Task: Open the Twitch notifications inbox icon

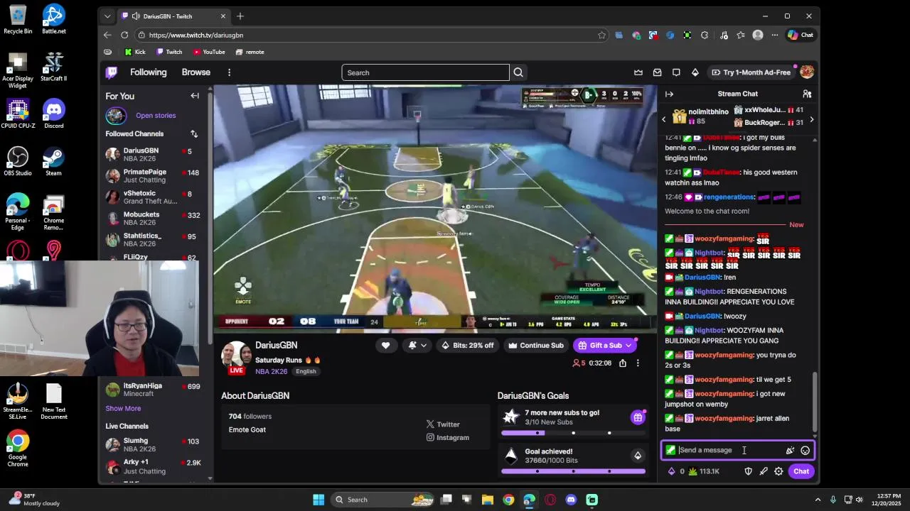Action: tap(658, 72)
